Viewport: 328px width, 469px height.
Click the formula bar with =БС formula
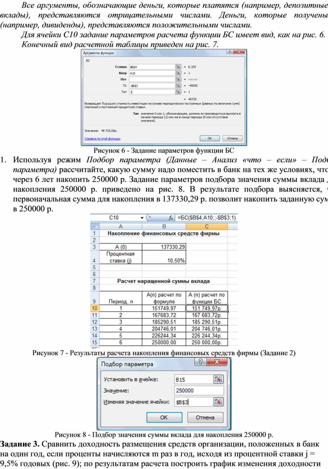[207, 218]
